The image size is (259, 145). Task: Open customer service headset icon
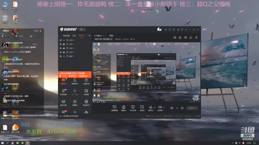point(165,30)
